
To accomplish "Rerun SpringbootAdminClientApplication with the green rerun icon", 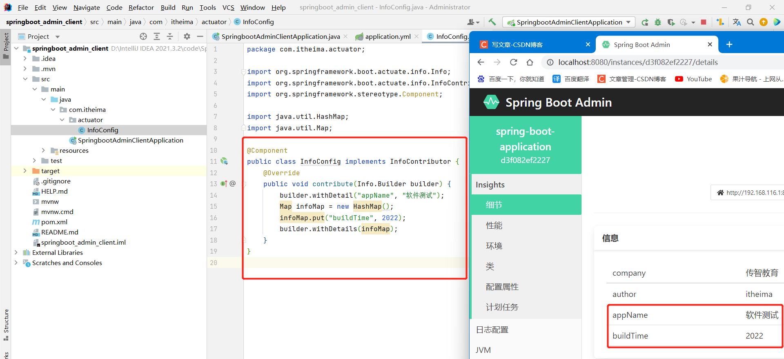I will (645, 22).
